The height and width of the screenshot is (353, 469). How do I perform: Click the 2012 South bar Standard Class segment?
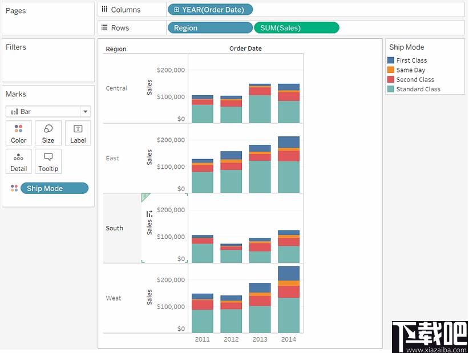[231, 256]
